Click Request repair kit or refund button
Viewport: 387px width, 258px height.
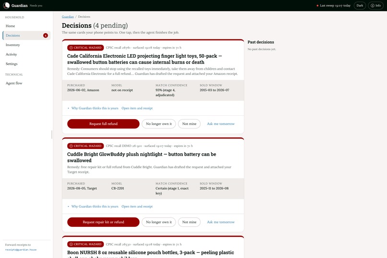point(103,222)
